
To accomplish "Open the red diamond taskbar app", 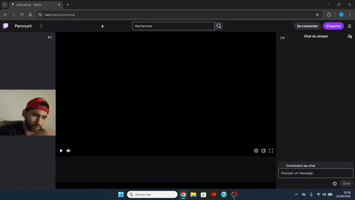I will 214,194.
